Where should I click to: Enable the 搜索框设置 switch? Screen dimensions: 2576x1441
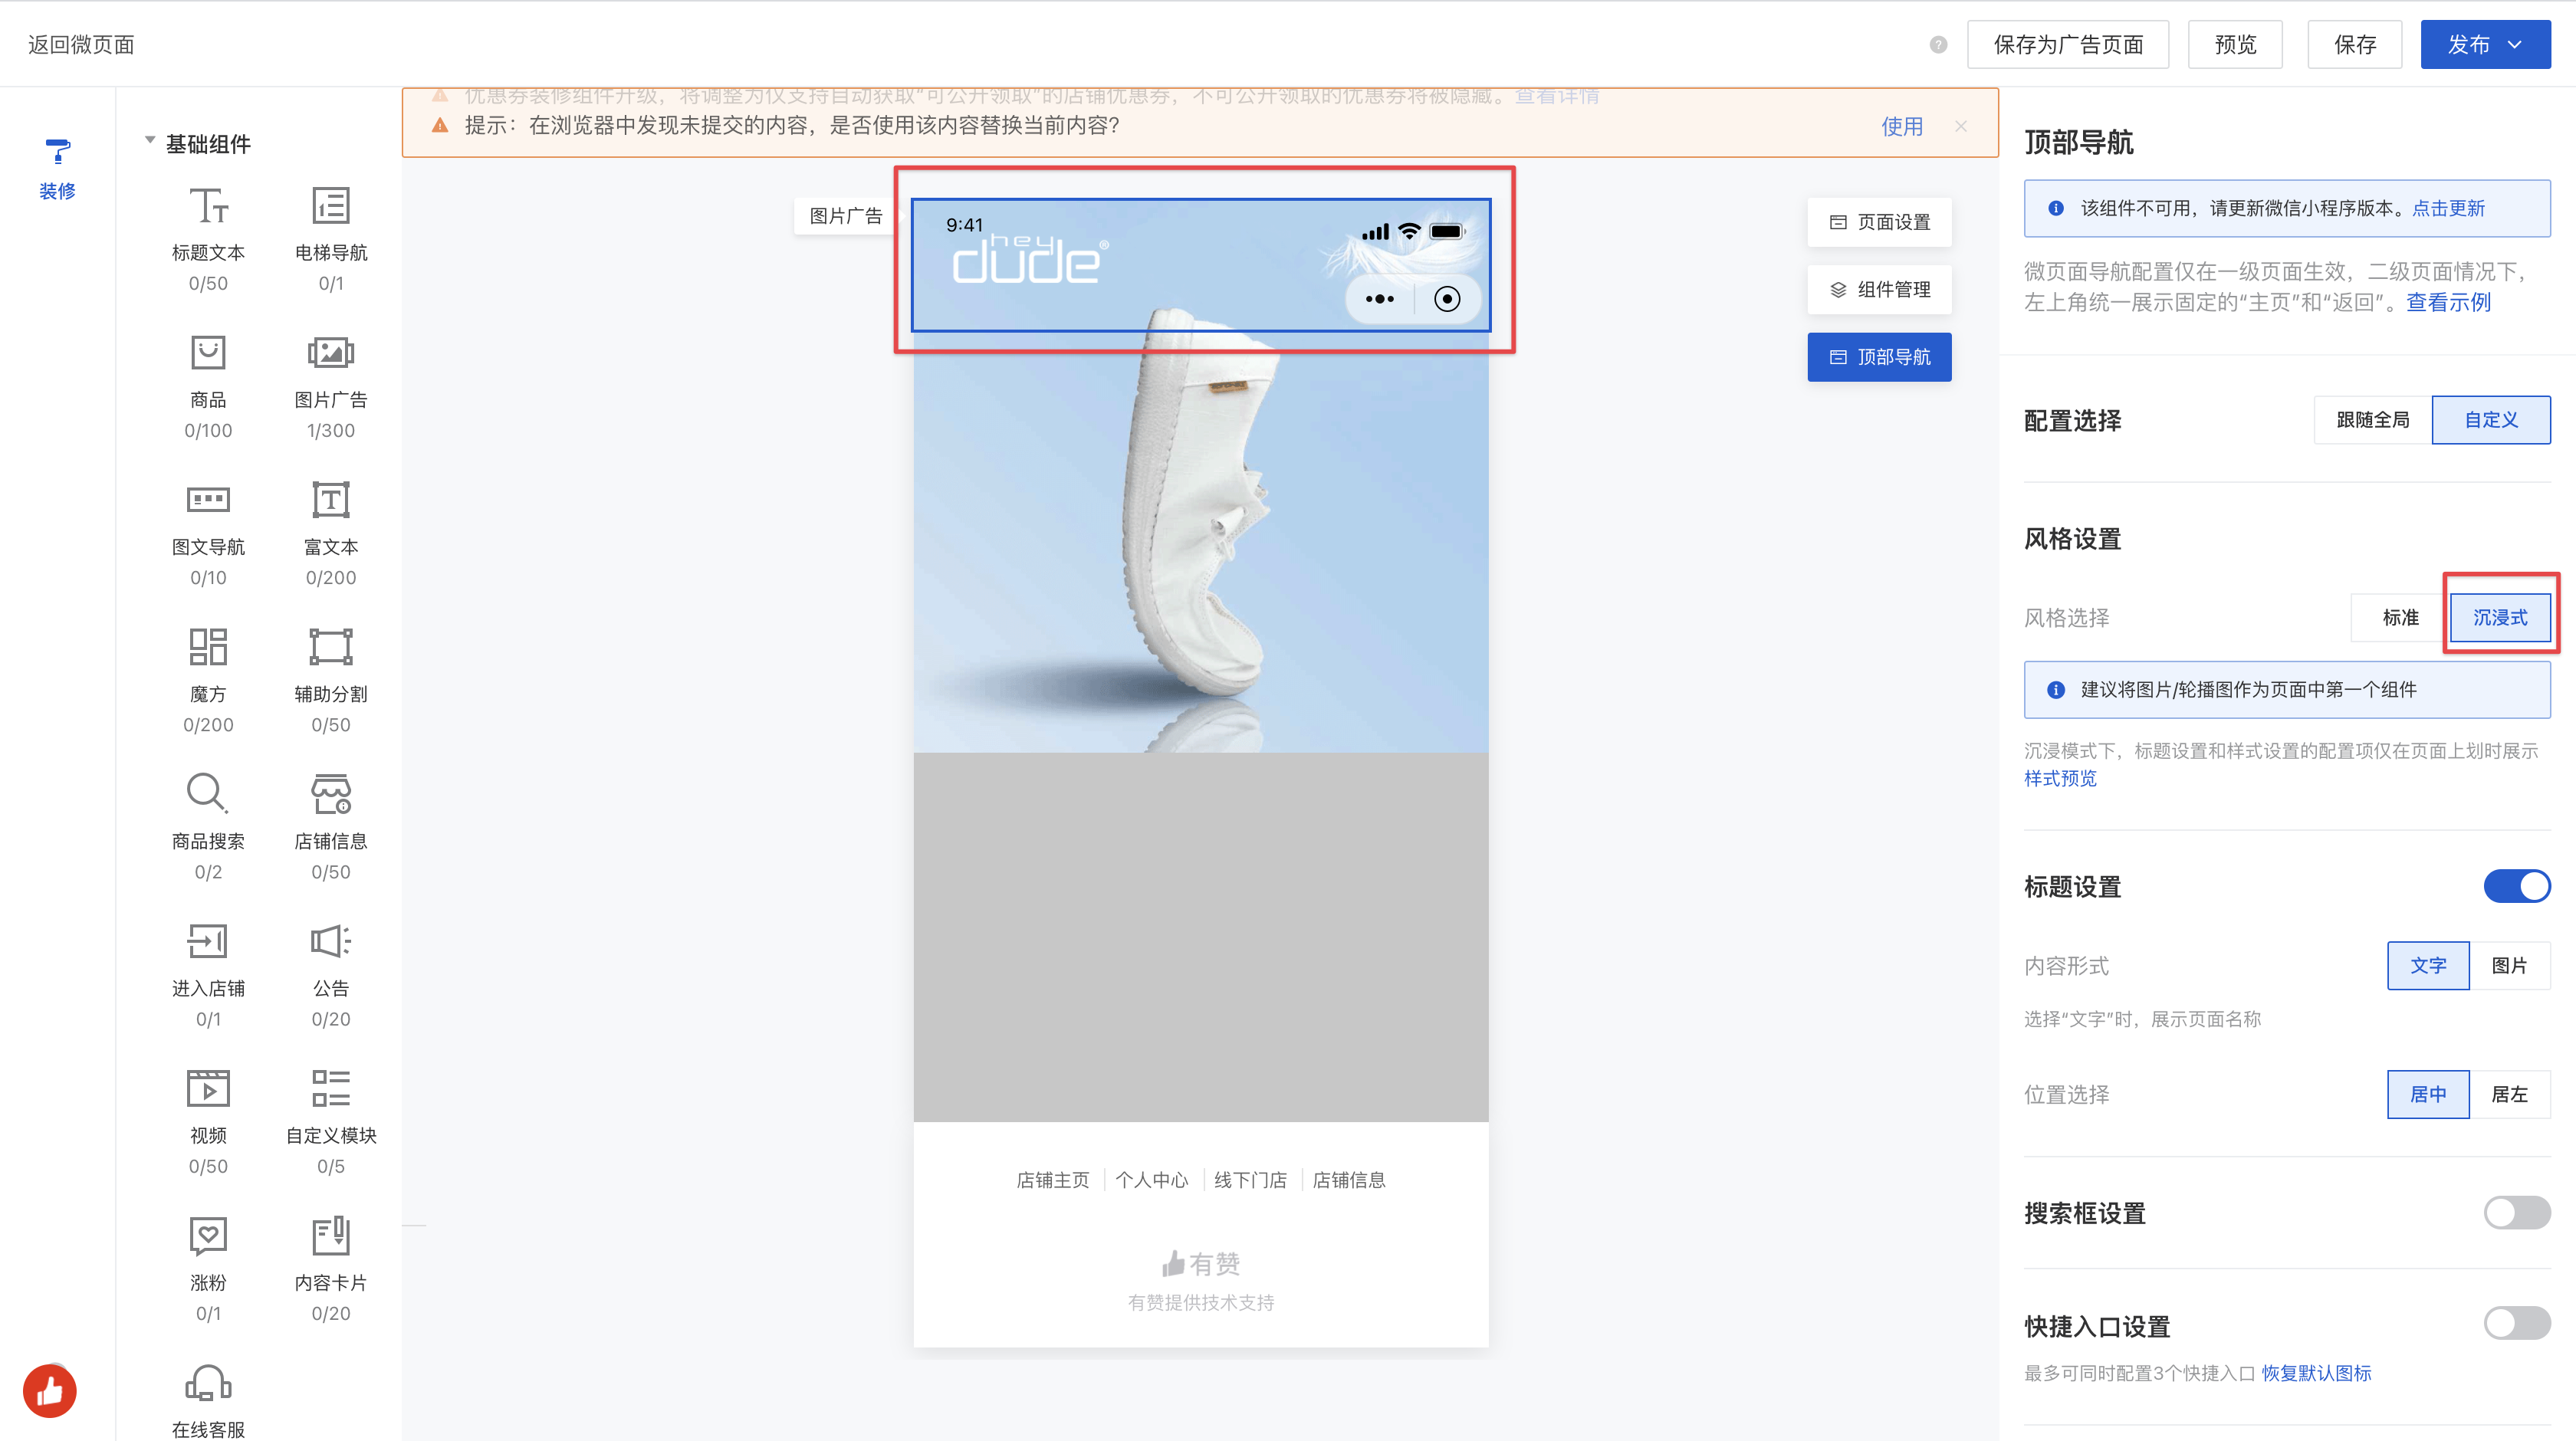pos(2516,1213)
